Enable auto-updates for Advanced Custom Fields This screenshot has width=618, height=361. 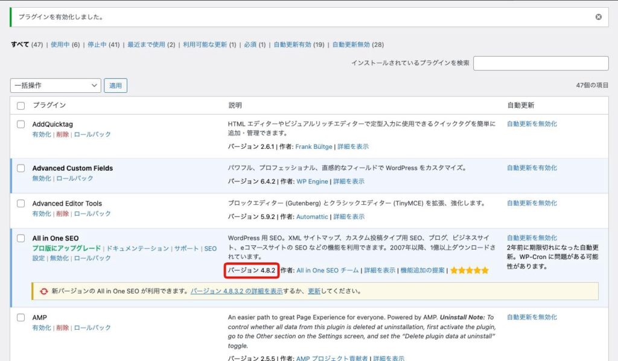tap(532, 168)
